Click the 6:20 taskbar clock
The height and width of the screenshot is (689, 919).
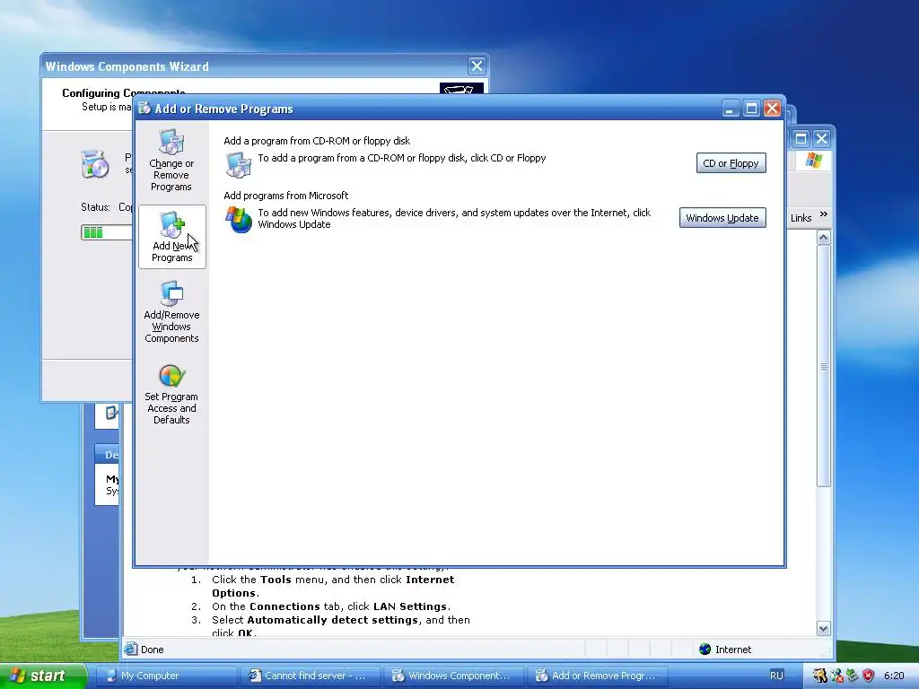tap(894, 676)
